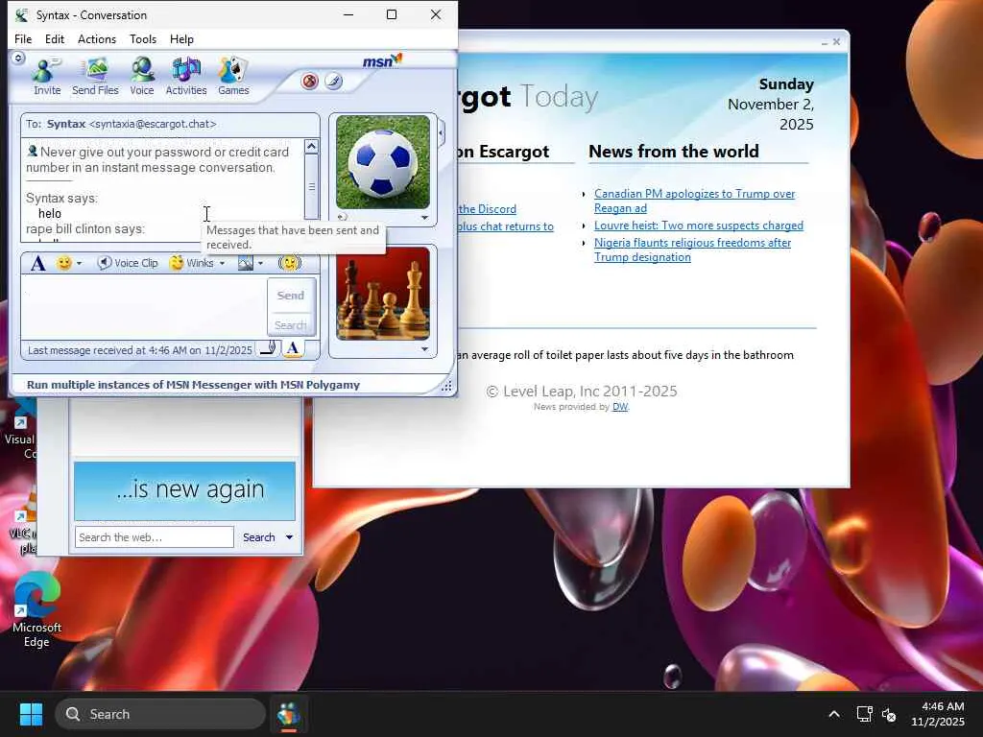Open 'Canadian PM apologizes to Trump' news link
The width and height of the screenshot is (983, 737).
coord(695,201)
